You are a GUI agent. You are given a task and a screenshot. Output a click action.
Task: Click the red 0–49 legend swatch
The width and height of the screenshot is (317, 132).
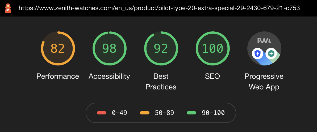pyautogui.click(x=102, y=113)
